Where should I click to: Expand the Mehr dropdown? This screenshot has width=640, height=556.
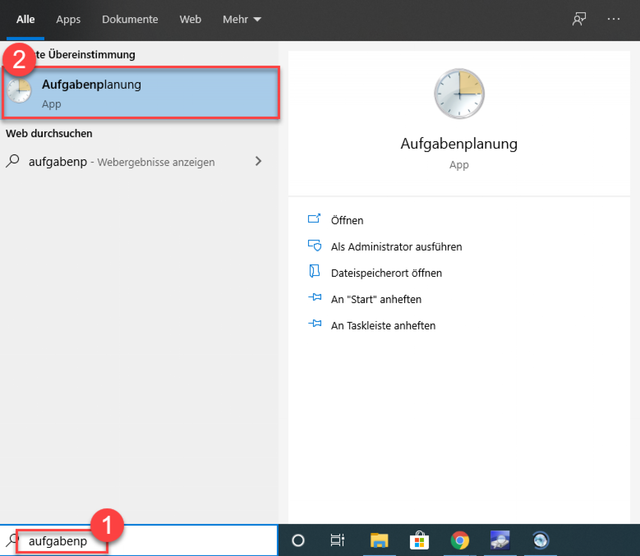coord(242,19)
